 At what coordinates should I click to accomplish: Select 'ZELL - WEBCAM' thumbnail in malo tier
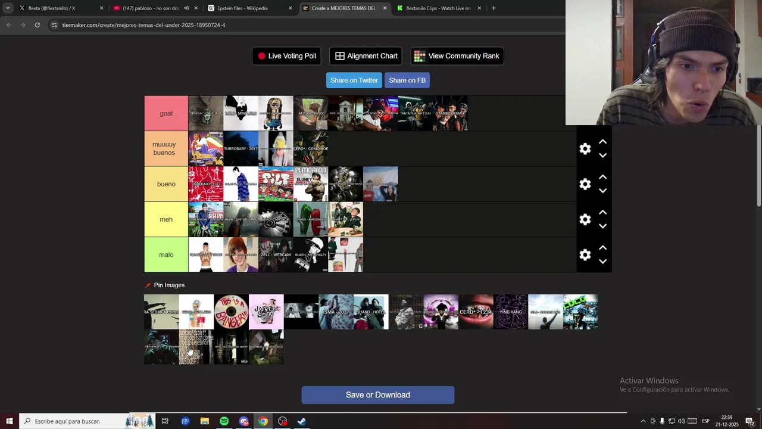pyautogui.click(x=276, y=255)
